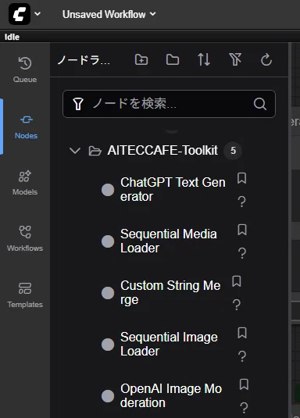Screen dimensions: 300x418
Task: Click the Custom String Merge node dot
Action: click(108, 293)
